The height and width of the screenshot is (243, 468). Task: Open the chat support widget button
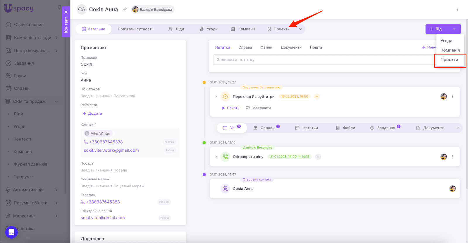click(x=11, y=232)
